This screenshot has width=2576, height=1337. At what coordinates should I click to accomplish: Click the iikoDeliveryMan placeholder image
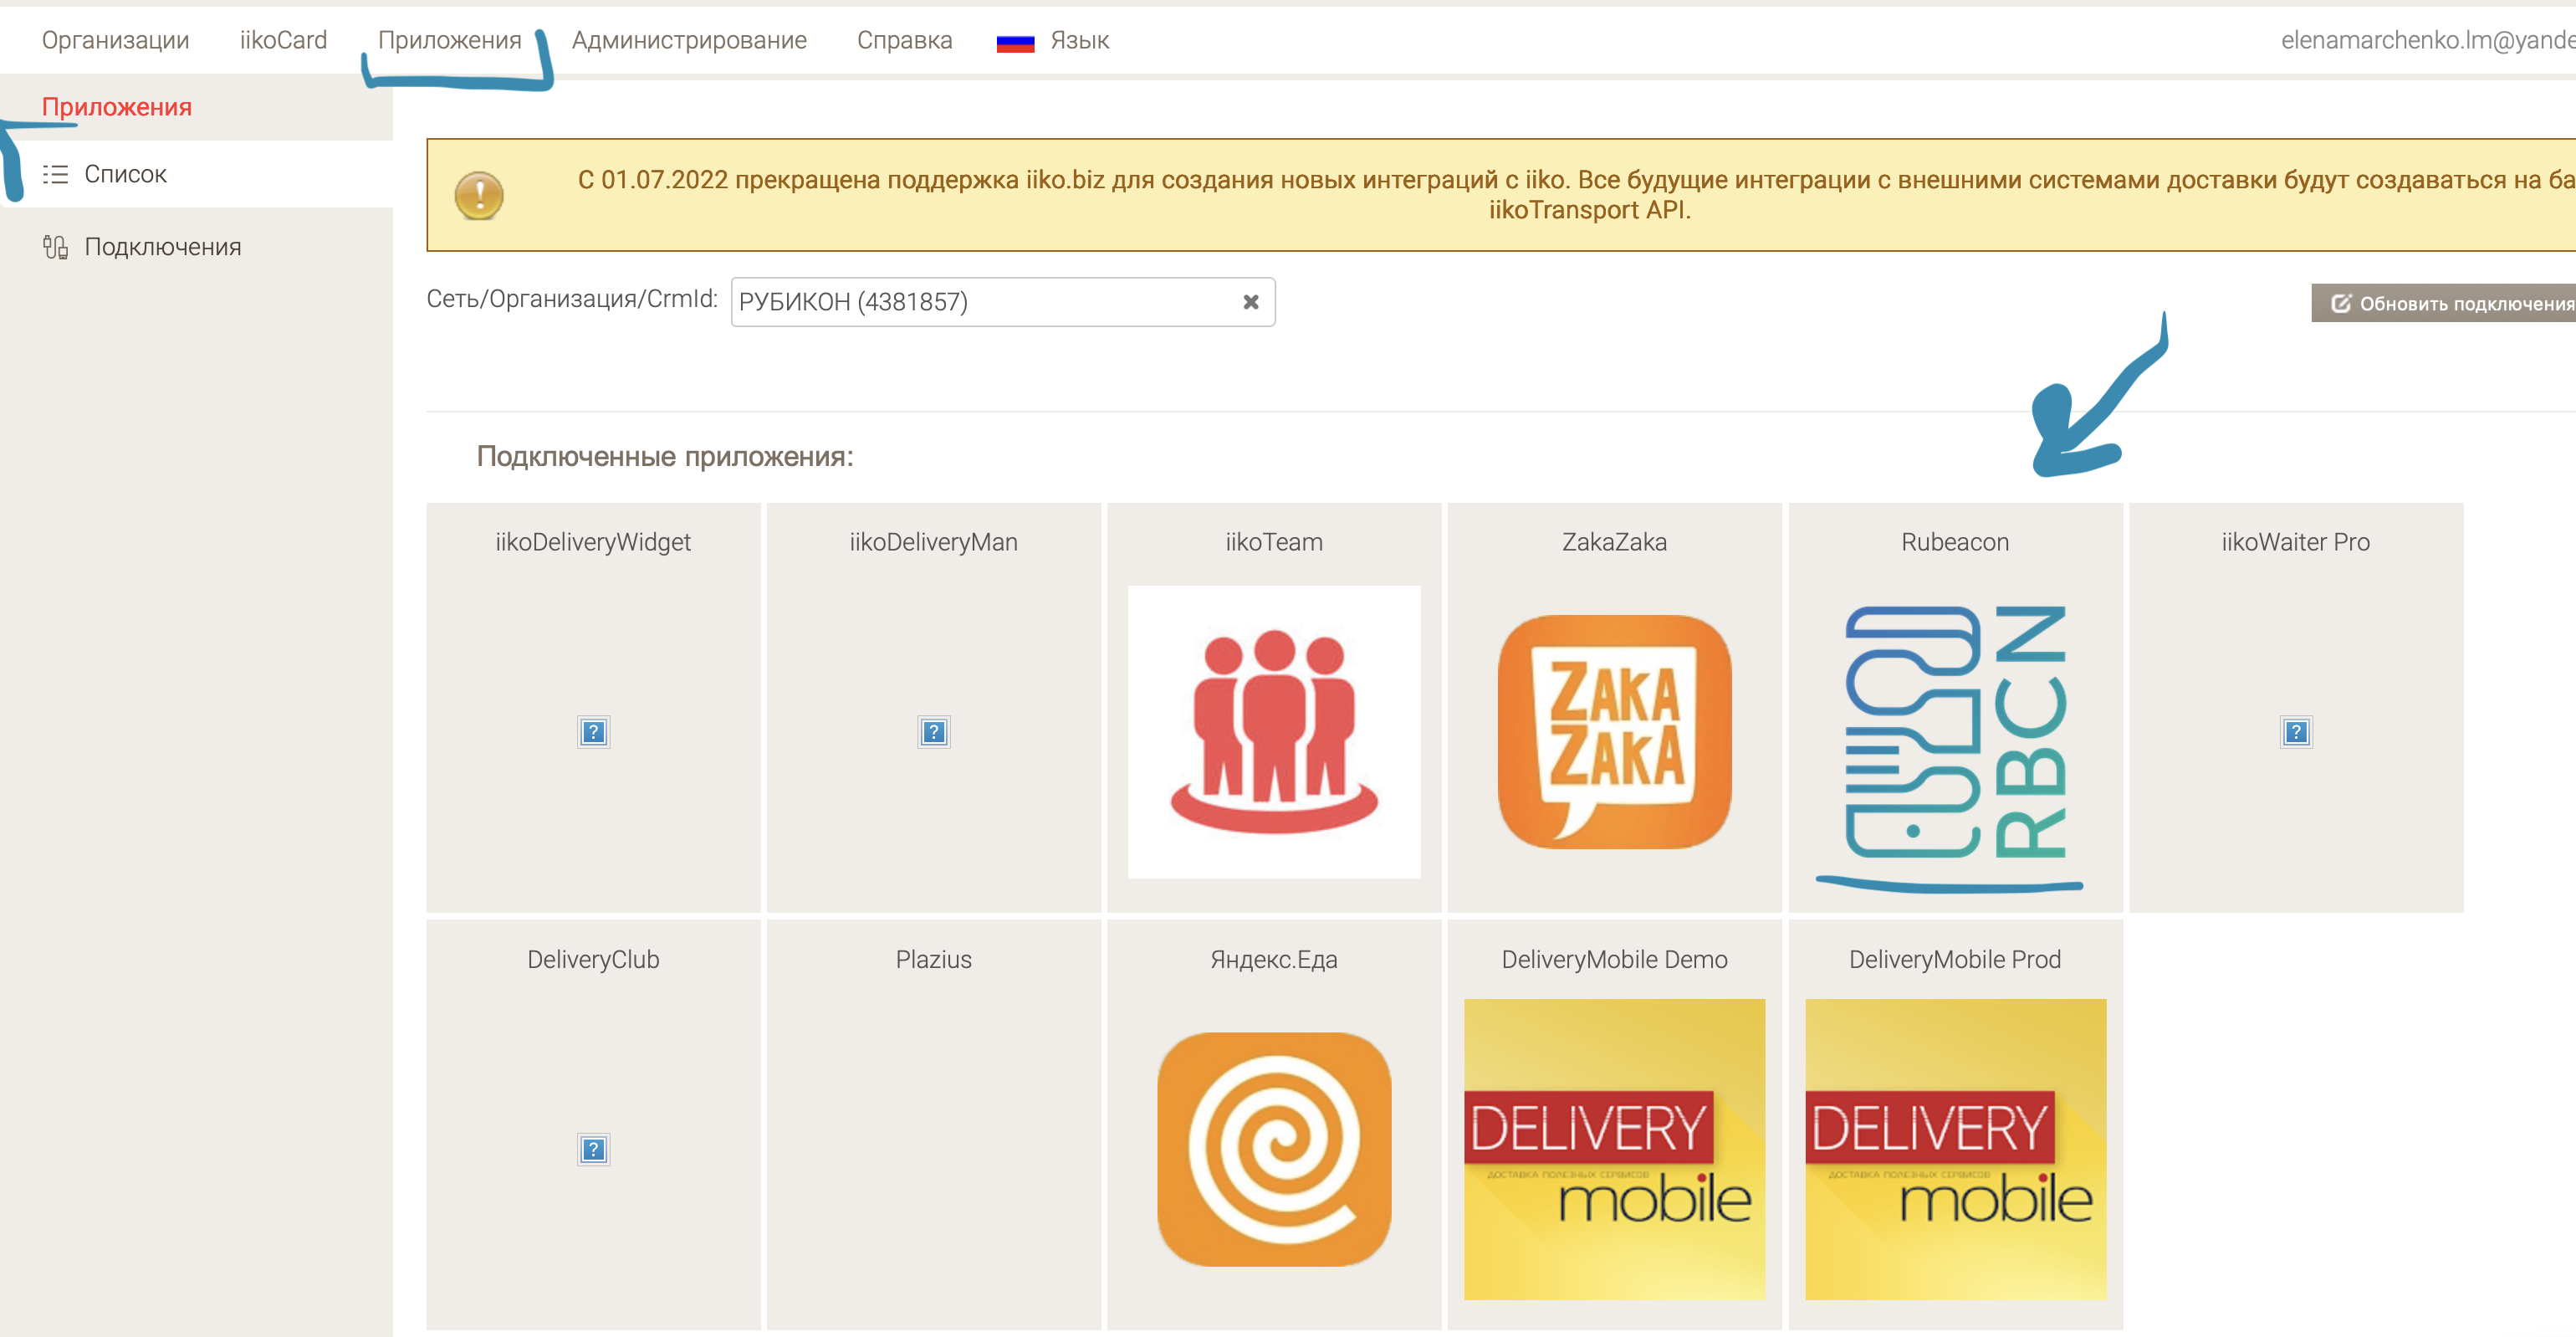point(933,732)
